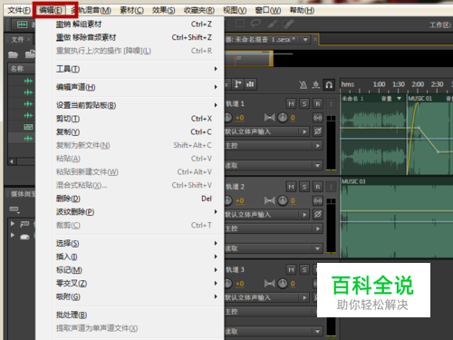This screenshot has height=340, width=453.
Task: Select the Marquee selection tool
Action: point(240,24)
